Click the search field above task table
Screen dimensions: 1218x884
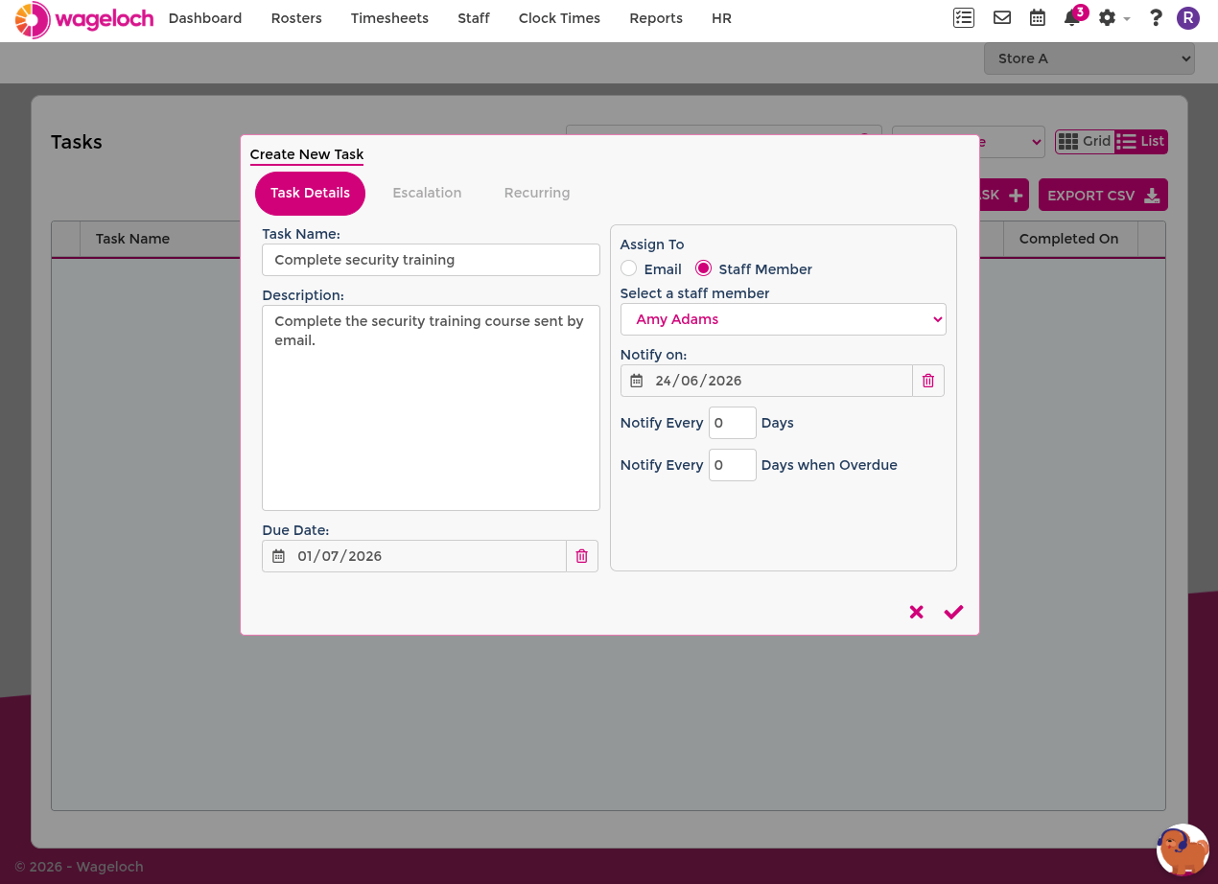click(x=723, y=129)
